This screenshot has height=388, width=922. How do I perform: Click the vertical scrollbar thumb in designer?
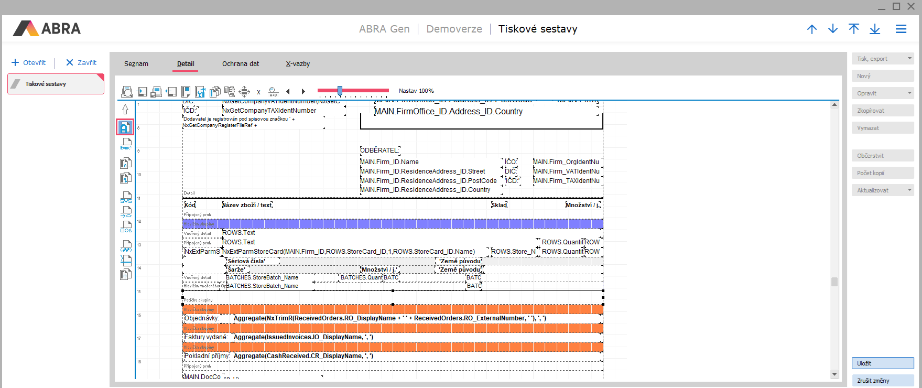pos(834,282)
